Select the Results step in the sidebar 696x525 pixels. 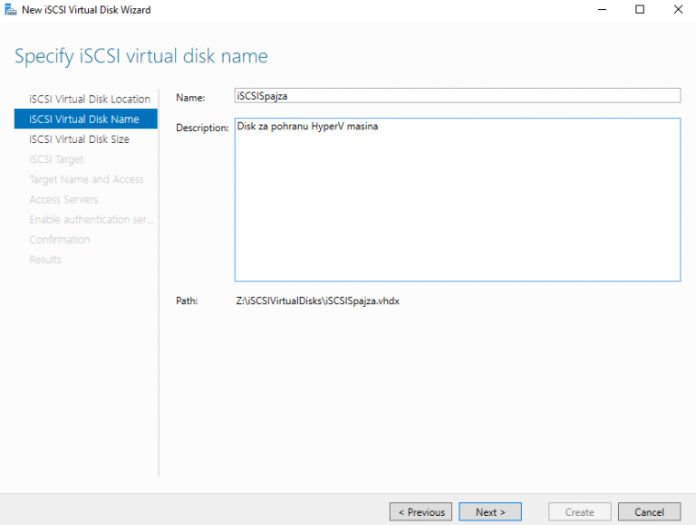click(x=45, y=260)
